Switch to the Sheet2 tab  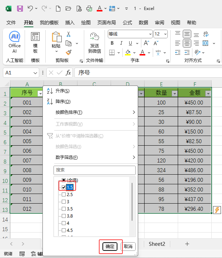[x=157, y=244]
